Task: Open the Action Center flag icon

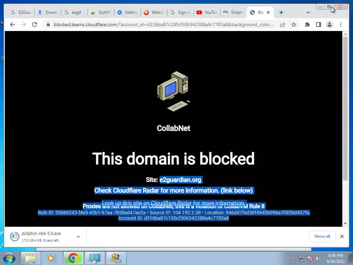Action: [x=310, y=258]
